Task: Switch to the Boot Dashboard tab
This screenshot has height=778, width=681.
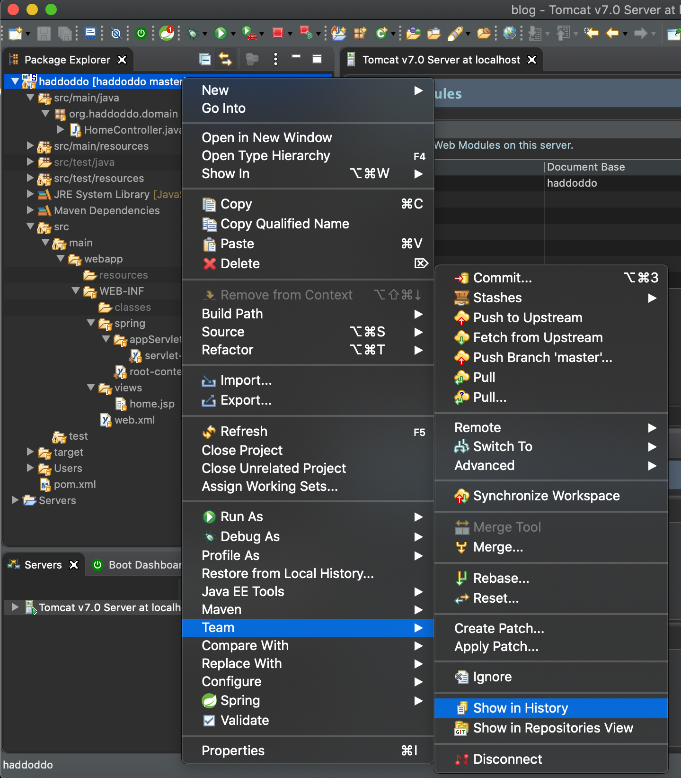Action: [137, 565]
